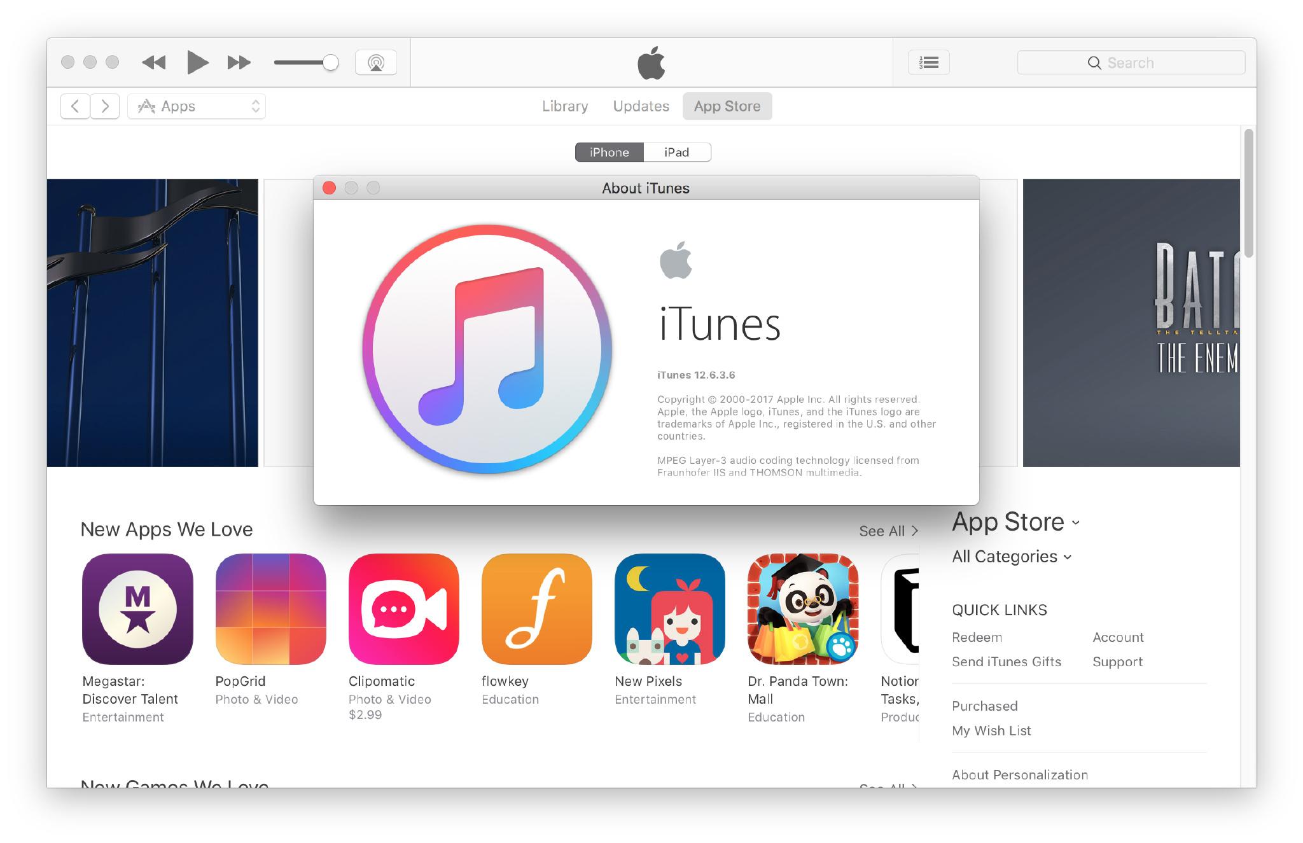
Task: Expand the All Categories dropdown
Action: pyautogui.click(x=1010, y=555)
